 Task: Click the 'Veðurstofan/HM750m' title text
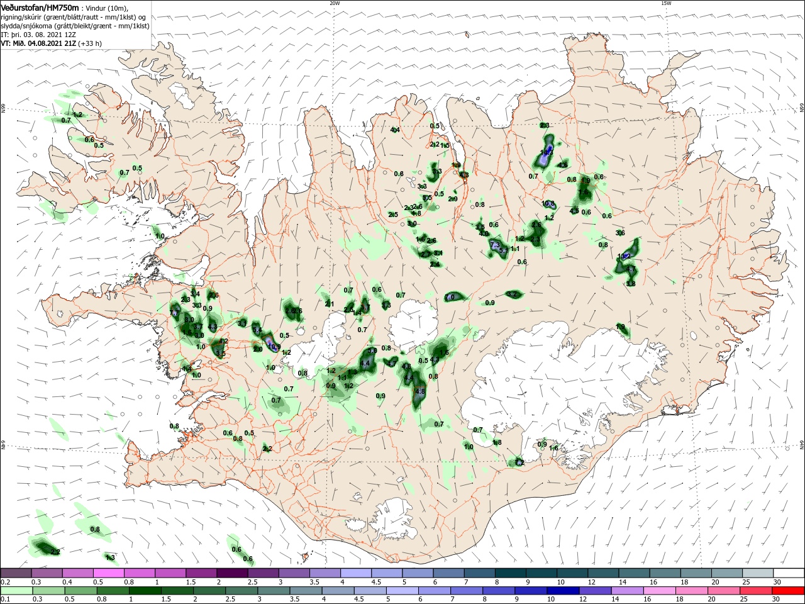pyautogui.click(x=40, y=8)
